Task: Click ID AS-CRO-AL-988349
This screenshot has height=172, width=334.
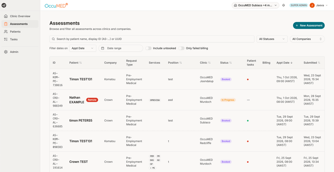Action: (58, 100)
